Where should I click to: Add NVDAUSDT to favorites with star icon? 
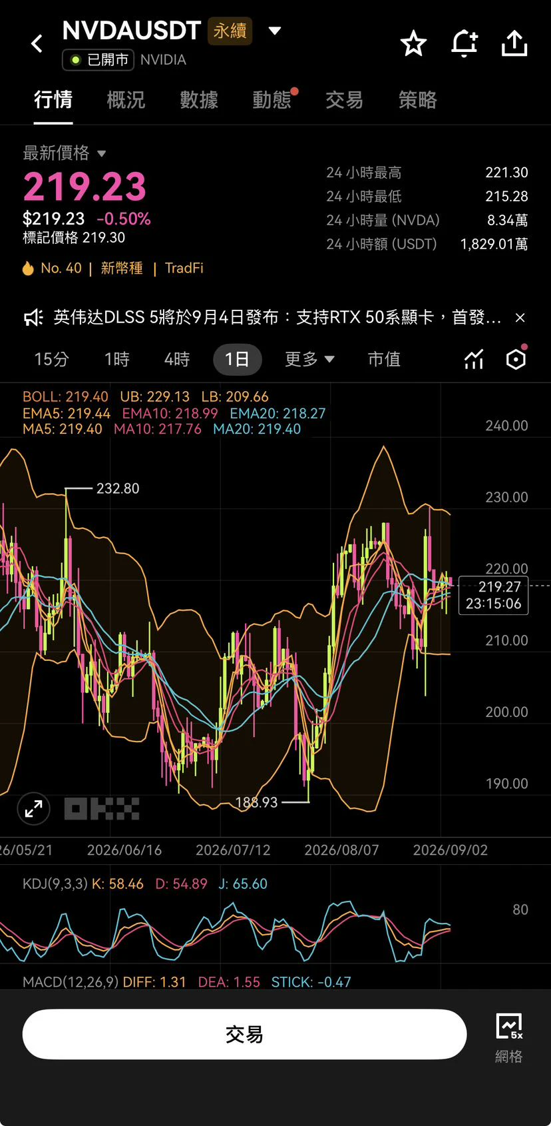413,44
